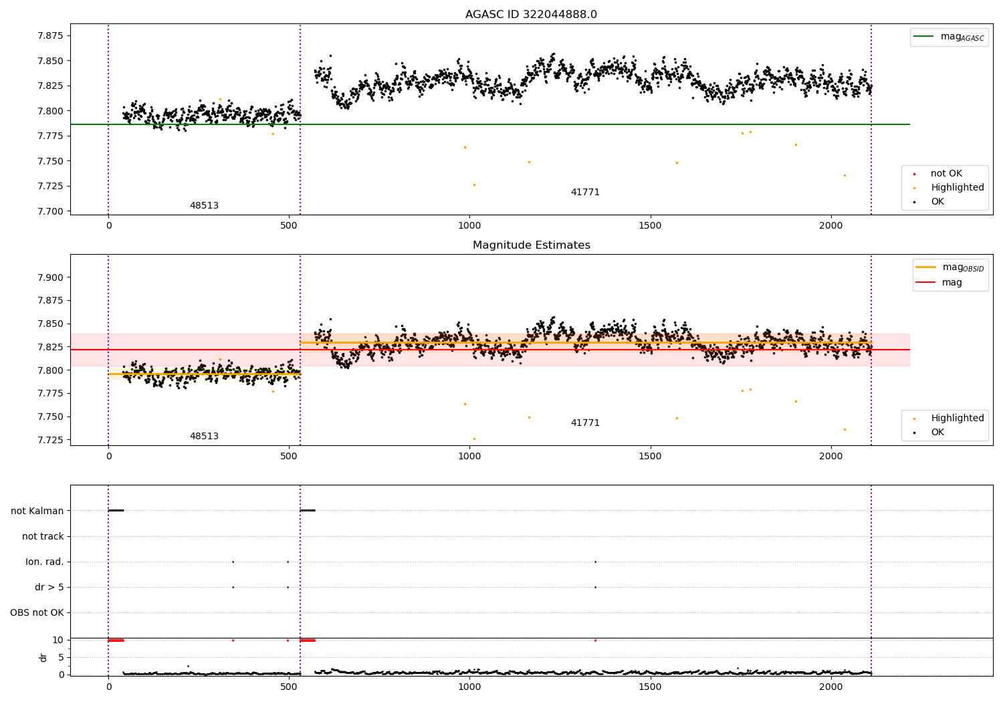
Task: Click the 'dr > 5' axis label
Action: click(x=49, y=588)
